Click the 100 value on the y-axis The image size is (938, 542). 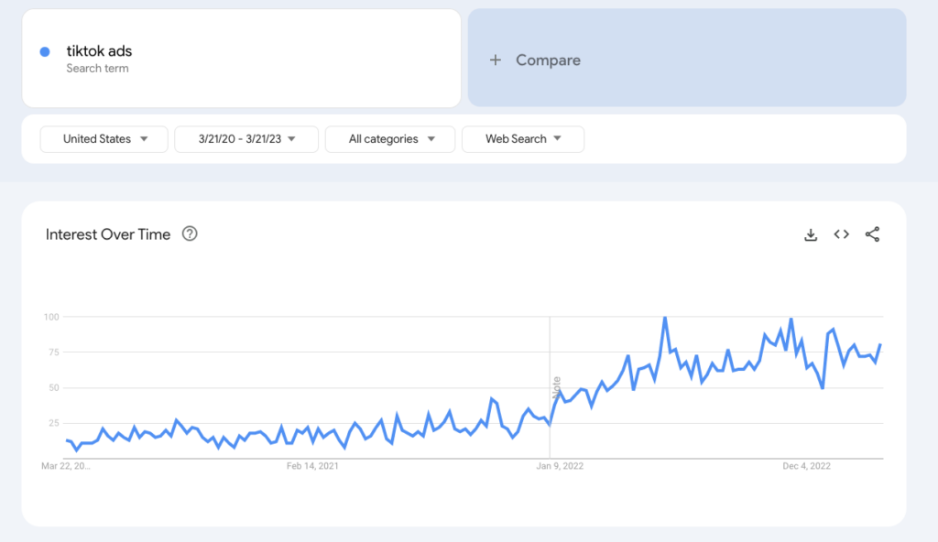(51, 317)
